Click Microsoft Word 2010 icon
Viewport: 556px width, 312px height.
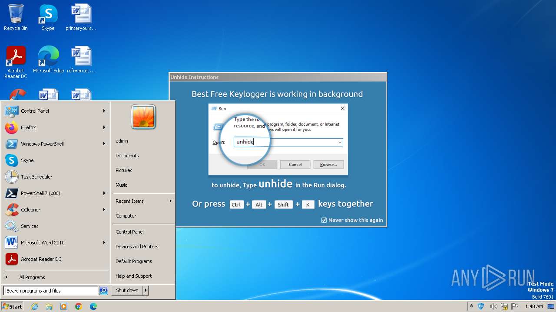pos(11,243)
